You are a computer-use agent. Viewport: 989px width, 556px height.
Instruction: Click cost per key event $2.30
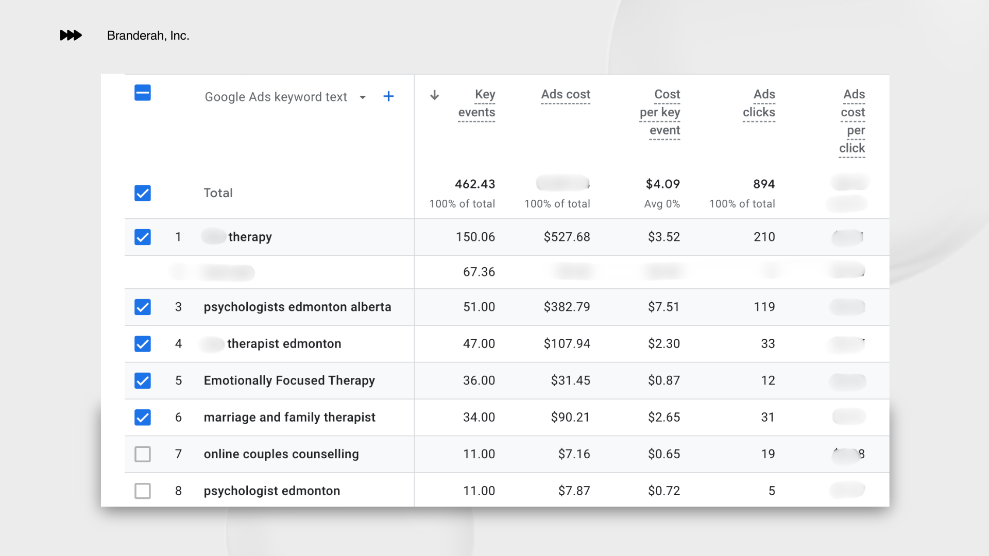[x=664, y=343]
